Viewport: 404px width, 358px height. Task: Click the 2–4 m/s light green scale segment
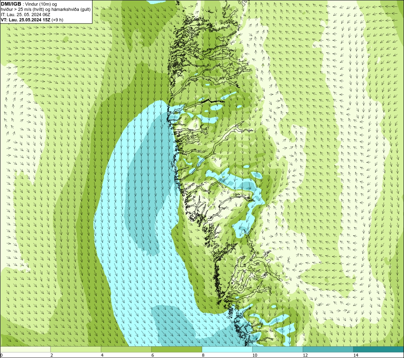(x=76, y=349)
